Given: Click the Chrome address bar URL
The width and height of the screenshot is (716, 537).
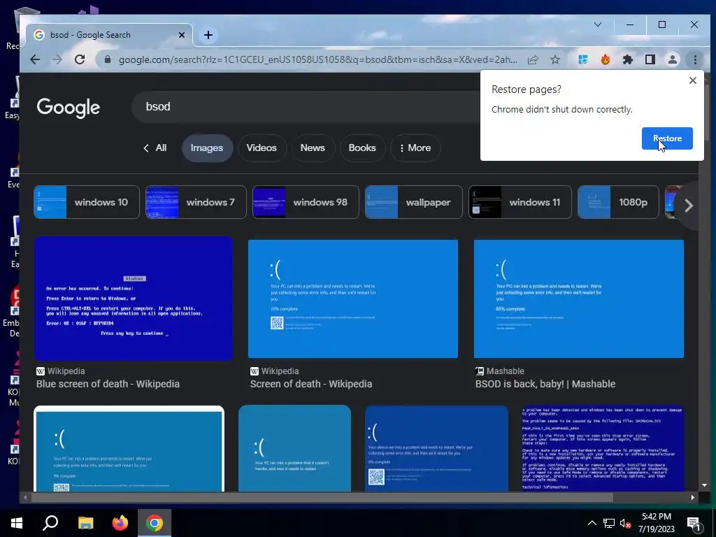Looking at the screenshot, I should click(x=318, y=60).
